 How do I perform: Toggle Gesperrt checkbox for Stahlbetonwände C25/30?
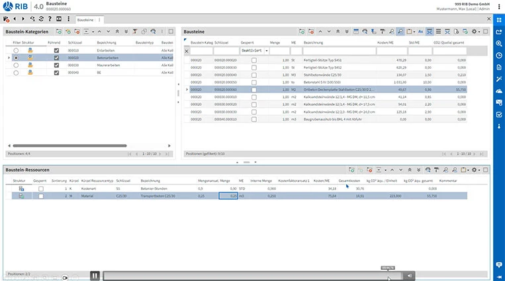[x=253, y=75]
